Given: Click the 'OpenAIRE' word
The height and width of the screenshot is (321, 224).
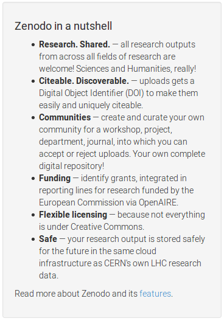Looking at the screenshot, I should 158,202.
